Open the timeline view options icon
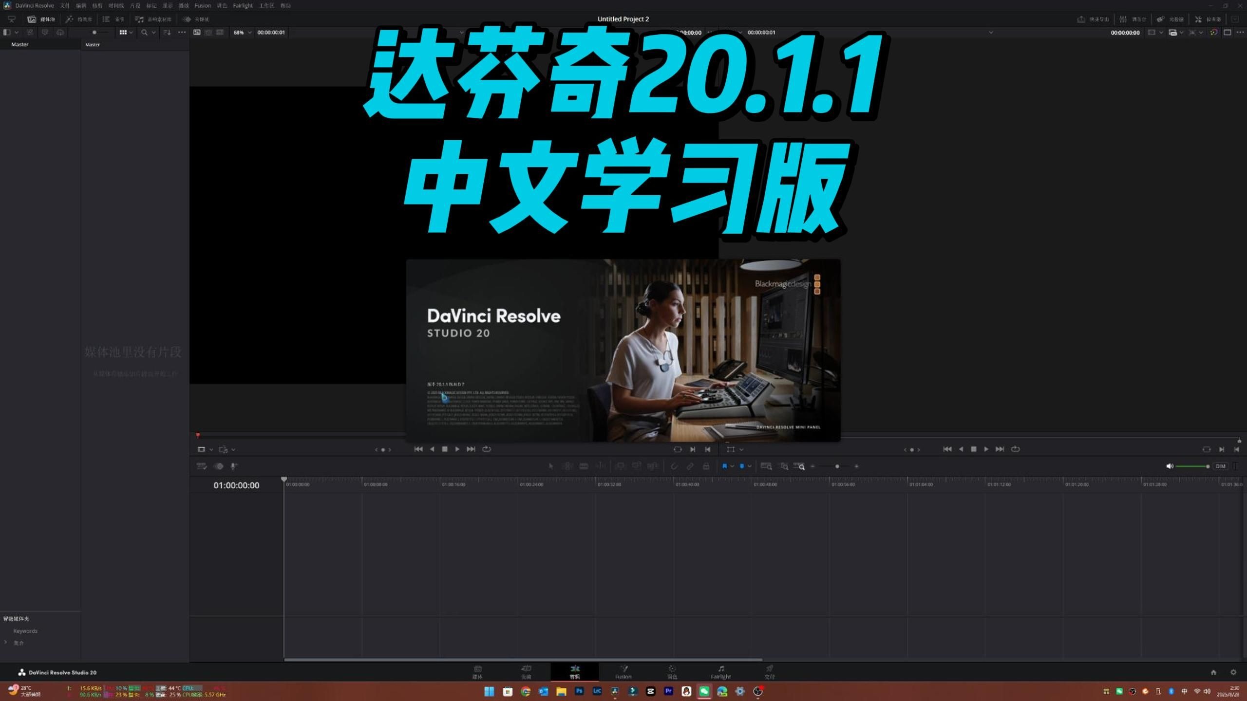Screen dimensions: 1247x701 [x=202, y=466]
